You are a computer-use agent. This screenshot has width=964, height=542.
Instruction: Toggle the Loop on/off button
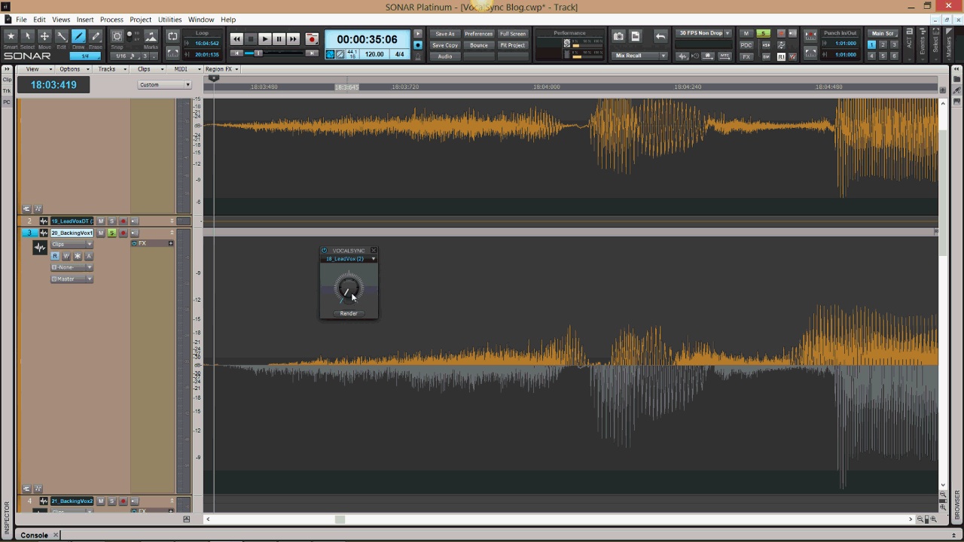172,36
